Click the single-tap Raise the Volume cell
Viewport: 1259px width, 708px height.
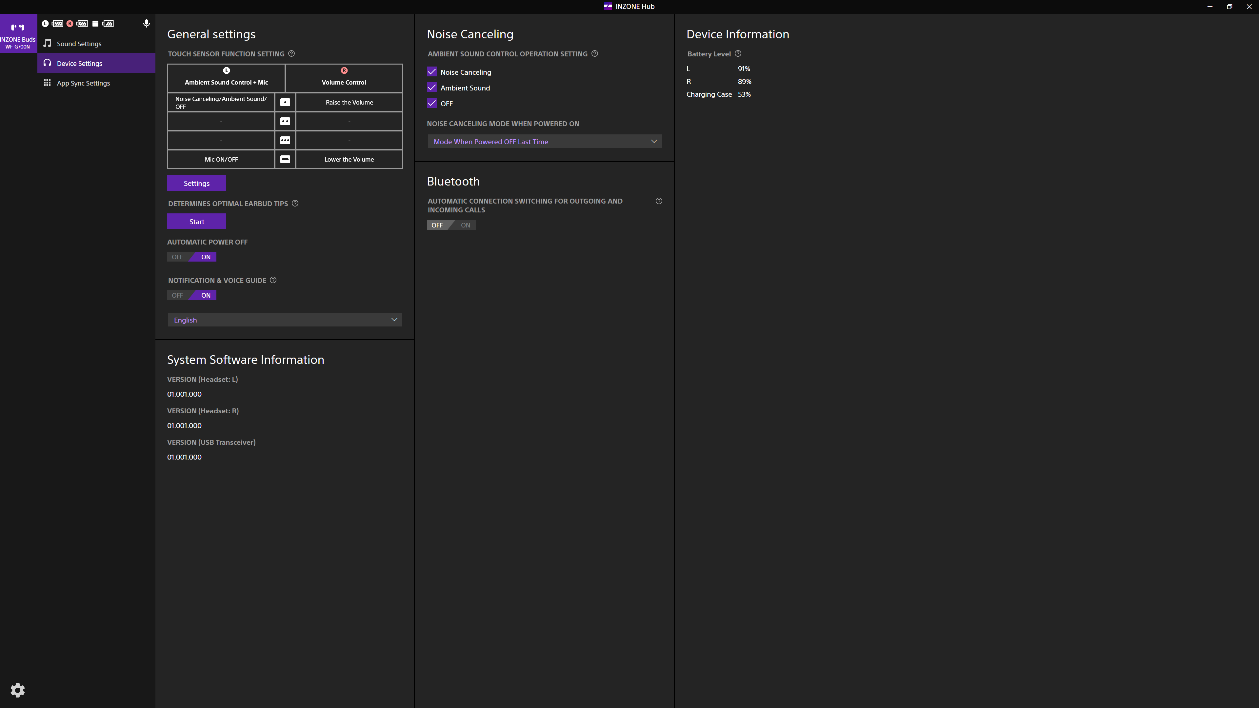pyautogui.click(x=349, y=103)
